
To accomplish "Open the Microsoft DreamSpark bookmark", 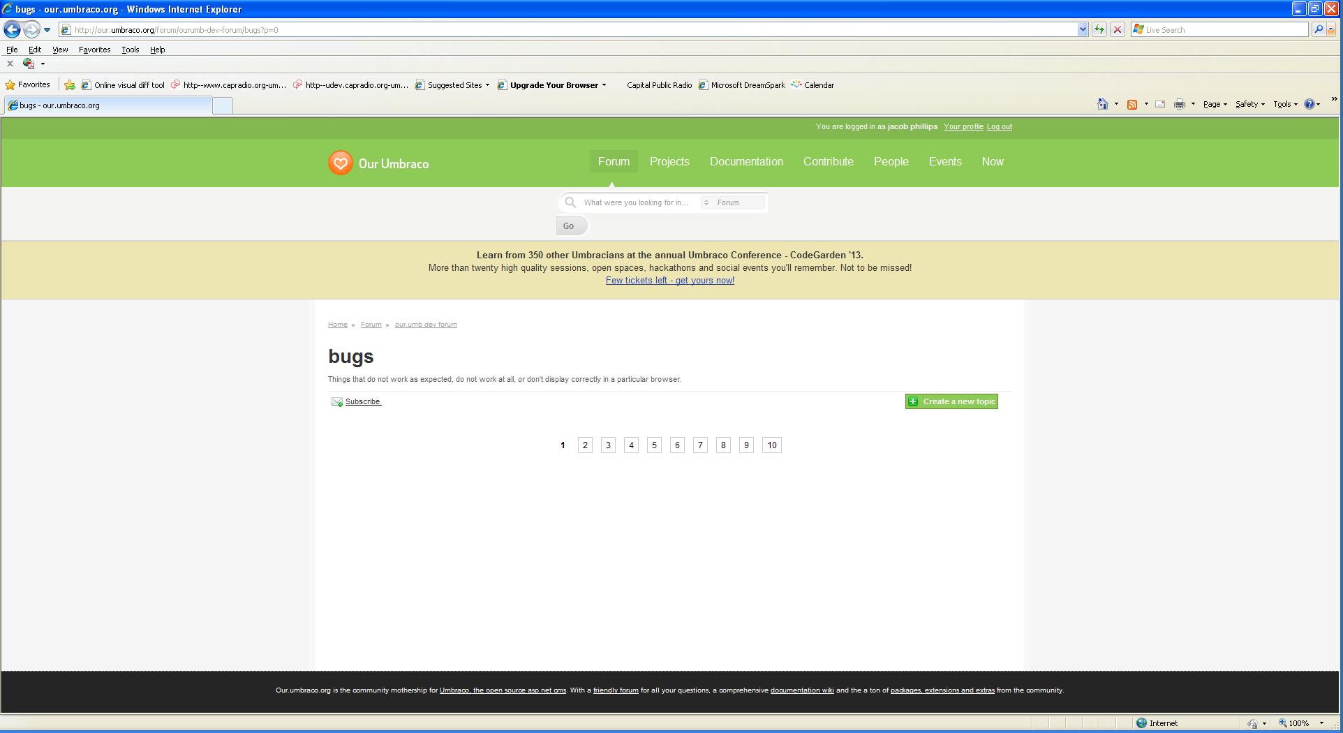I will coord(741,85).
